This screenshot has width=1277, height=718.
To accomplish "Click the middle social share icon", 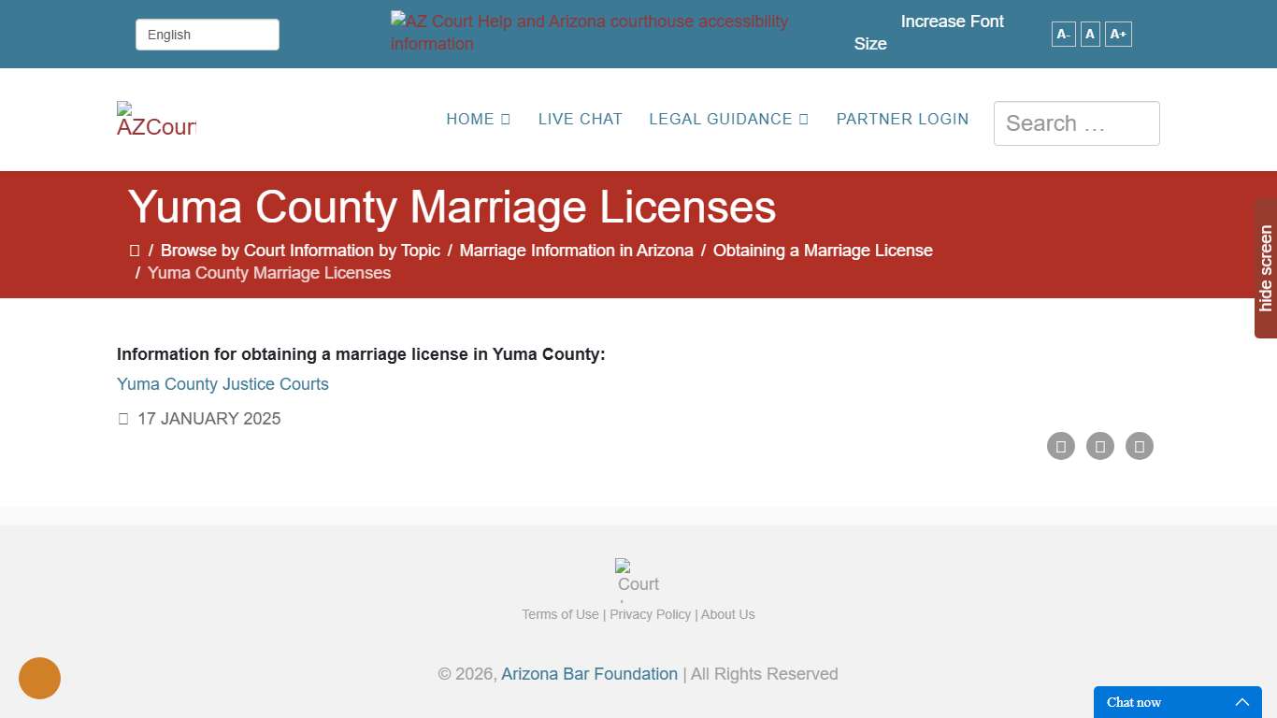I will click(x=1099, y=446).
